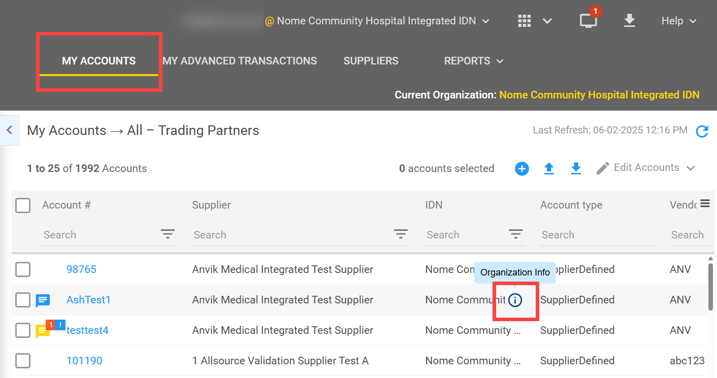Switch to the SUPPLIERS tab

371,60
